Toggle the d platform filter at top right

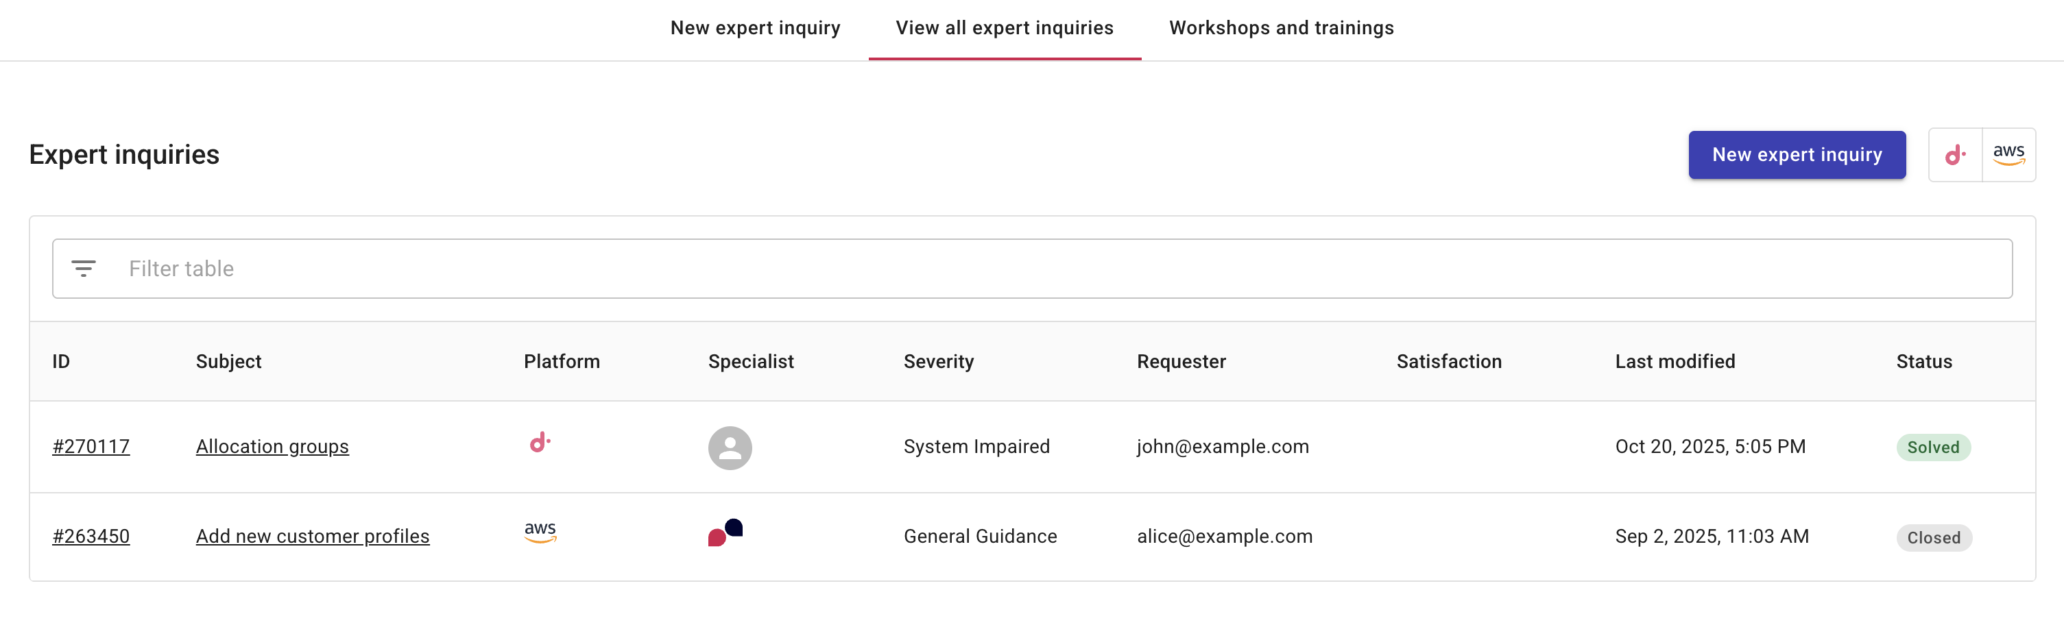[x=1955, y=154]
